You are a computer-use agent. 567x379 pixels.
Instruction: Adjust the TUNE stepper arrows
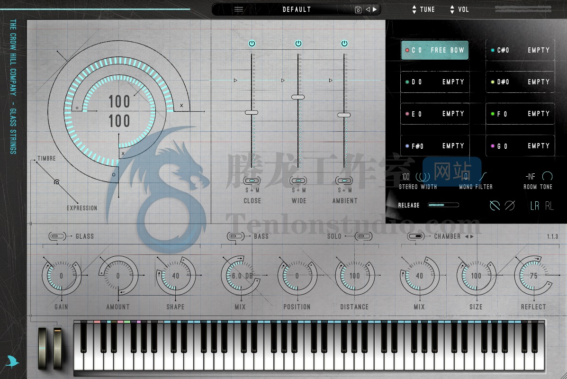click(x=414, y=9)
